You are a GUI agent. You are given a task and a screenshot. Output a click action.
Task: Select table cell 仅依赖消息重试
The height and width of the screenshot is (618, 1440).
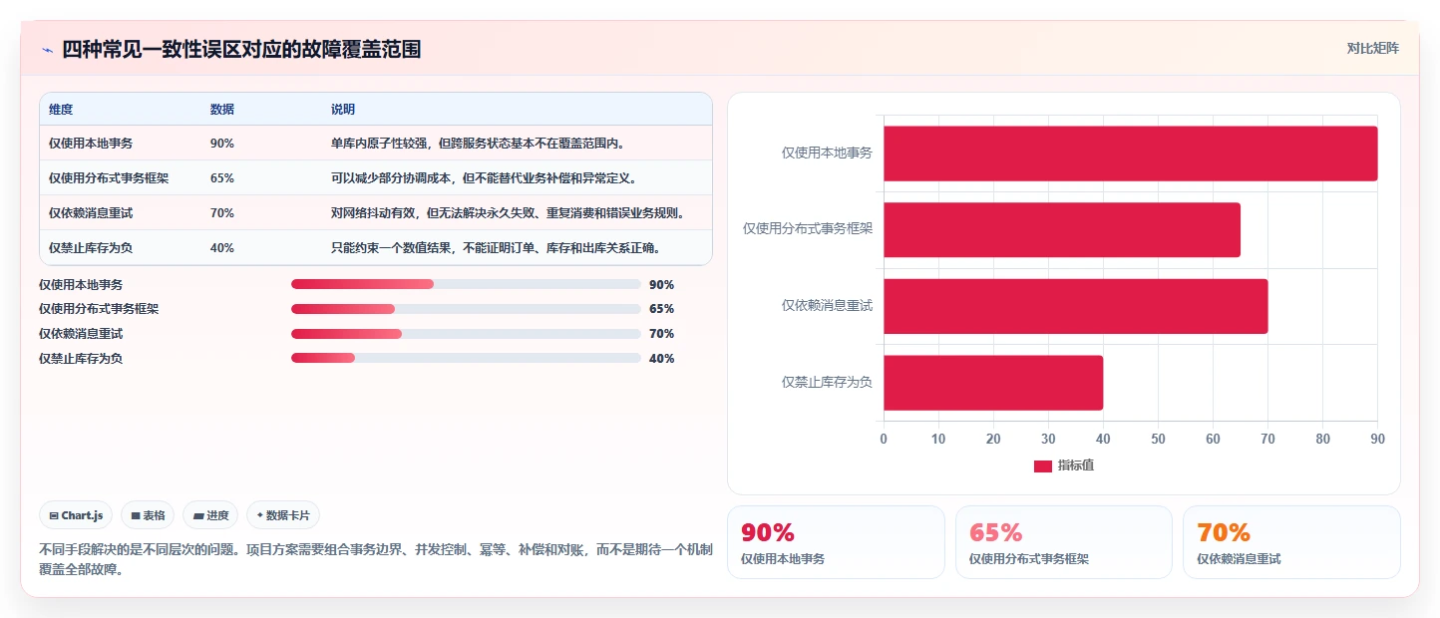(91, 213)
